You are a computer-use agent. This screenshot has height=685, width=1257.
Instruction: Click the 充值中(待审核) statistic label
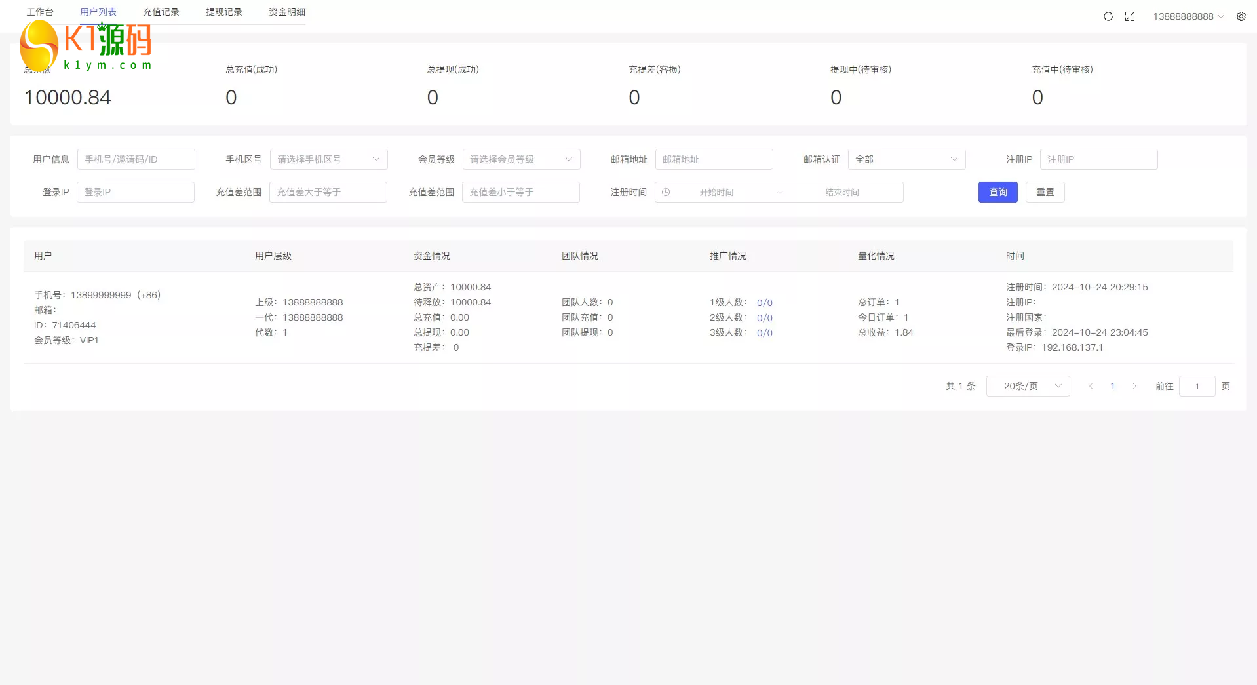click(1062, 69)
